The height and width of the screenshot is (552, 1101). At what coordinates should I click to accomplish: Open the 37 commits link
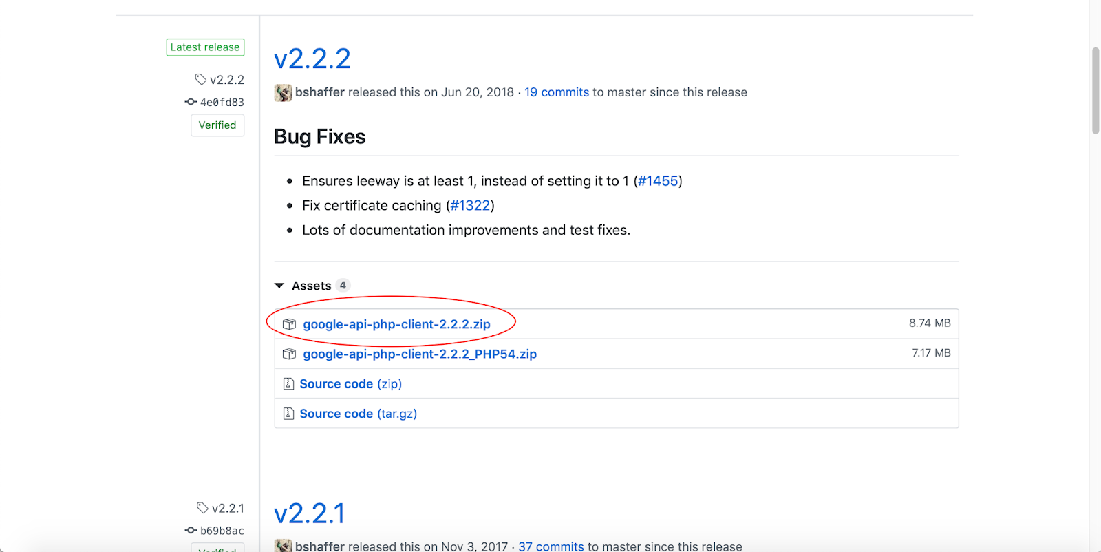[551, 546]
